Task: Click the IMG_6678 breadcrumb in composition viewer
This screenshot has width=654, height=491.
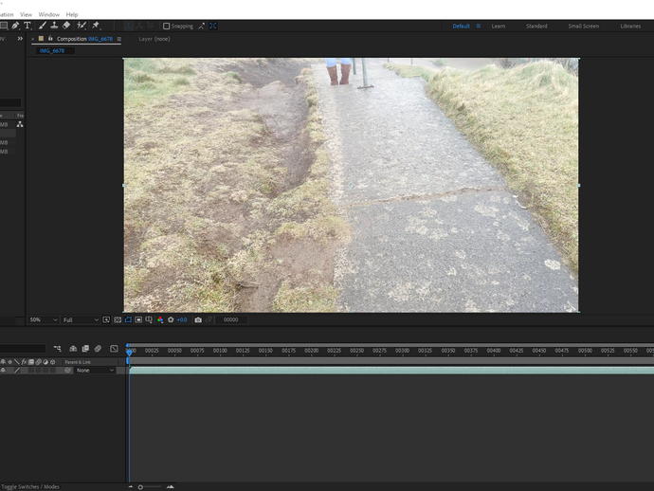Action: click(x=52, y=50)
